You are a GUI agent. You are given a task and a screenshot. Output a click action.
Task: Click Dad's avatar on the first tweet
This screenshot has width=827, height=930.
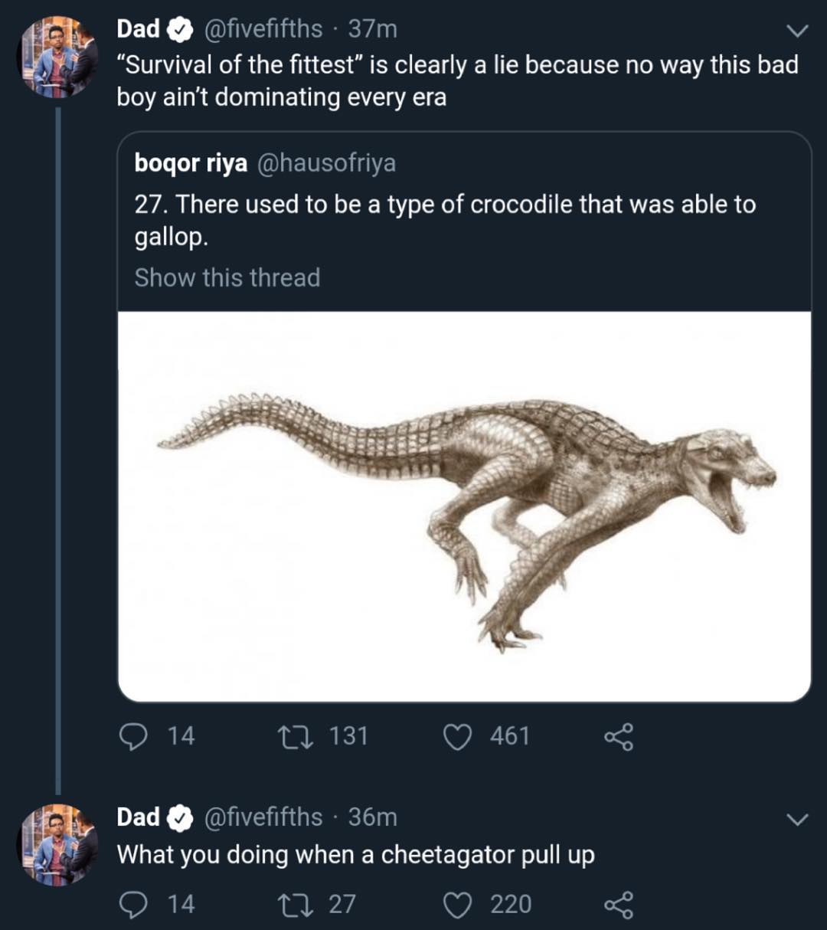58,58
